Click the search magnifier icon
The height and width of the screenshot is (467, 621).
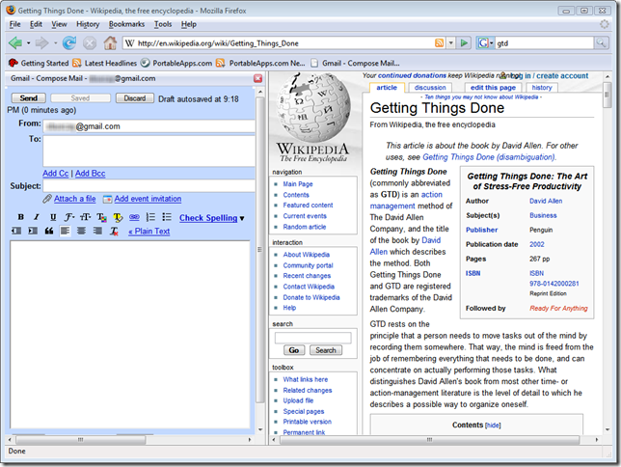click(x=601, y=42)
